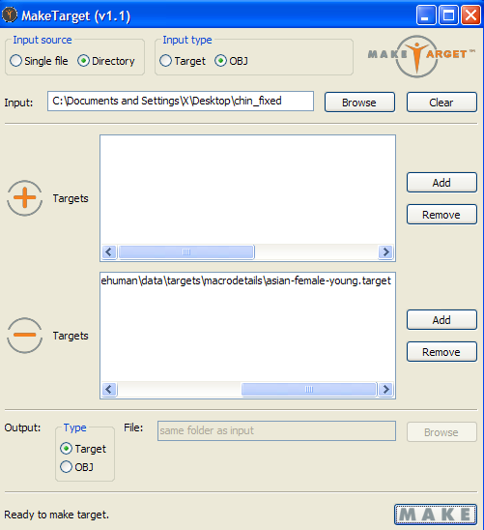Clear the input path field
Viewport: 484px width, 530px height.
tap(441, 103)
